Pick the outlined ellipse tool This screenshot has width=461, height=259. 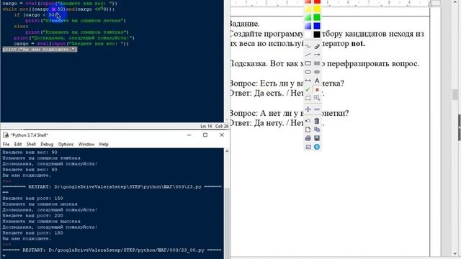(x=308, y=72)
